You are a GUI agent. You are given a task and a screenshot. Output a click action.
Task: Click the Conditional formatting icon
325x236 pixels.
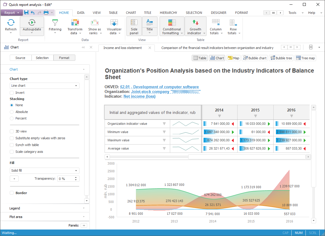coord(172,23)
